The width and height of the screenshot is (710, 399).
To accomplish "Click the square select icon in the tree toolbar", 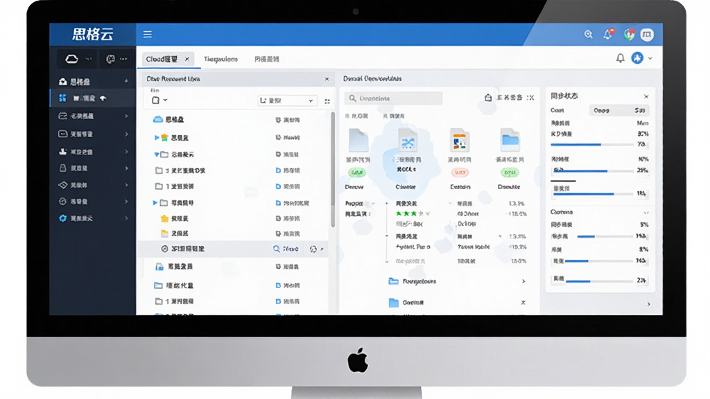I will [156, 100].
